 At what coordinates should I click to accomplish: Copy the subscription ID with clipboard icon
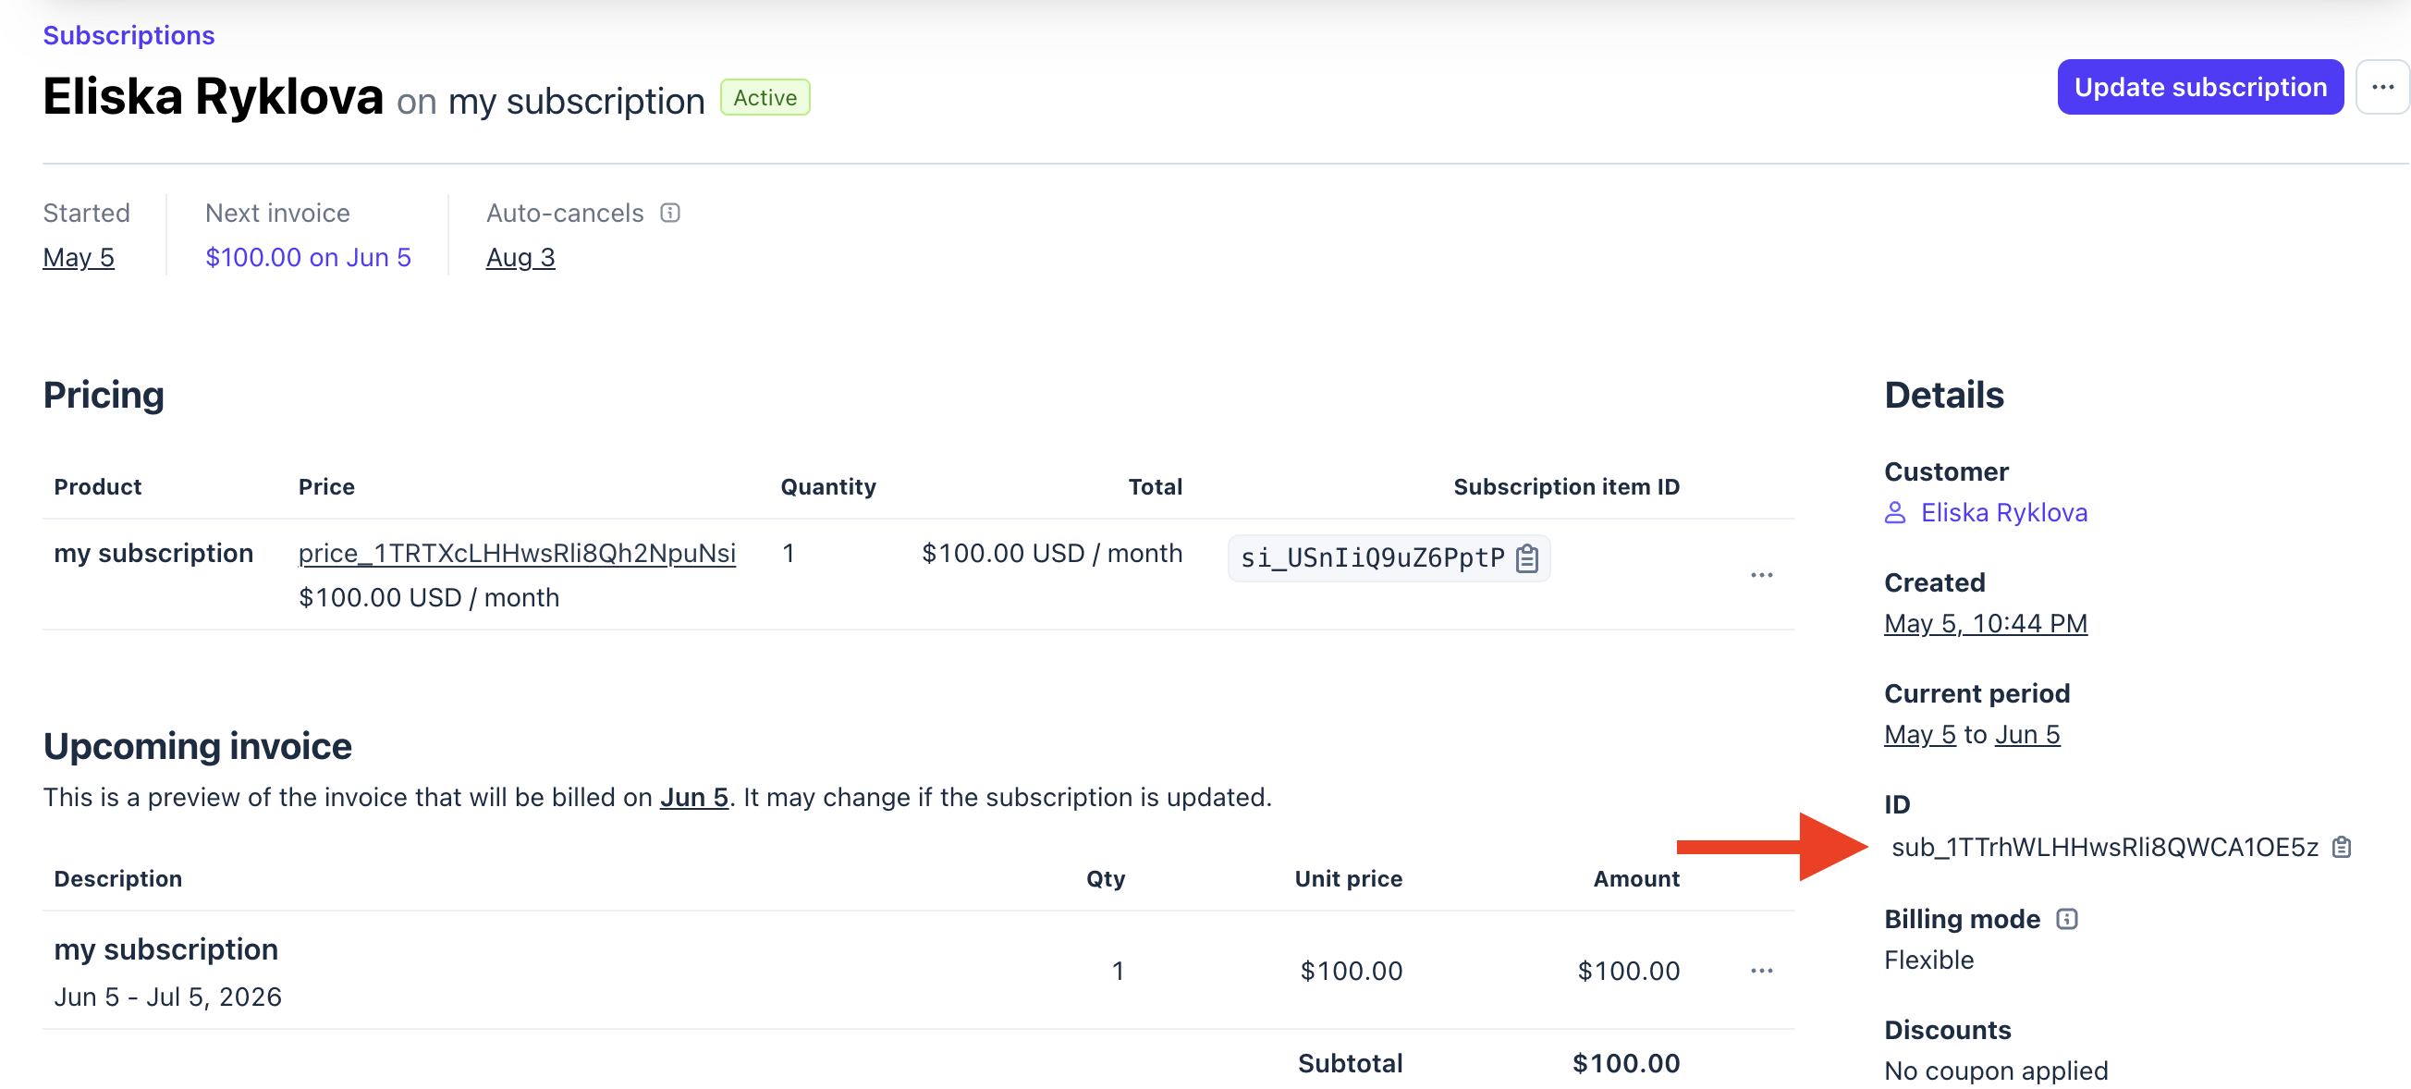2341,847
